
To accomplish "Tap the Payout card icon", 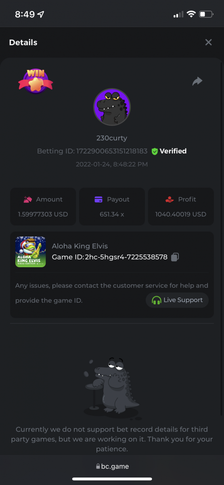I will click(98, 199).
